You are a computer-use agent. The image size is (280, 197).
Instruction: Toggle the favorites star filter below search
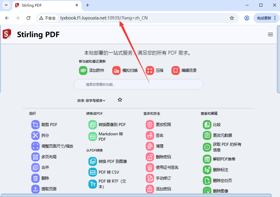pyautogui.click(x=120, y=100)
